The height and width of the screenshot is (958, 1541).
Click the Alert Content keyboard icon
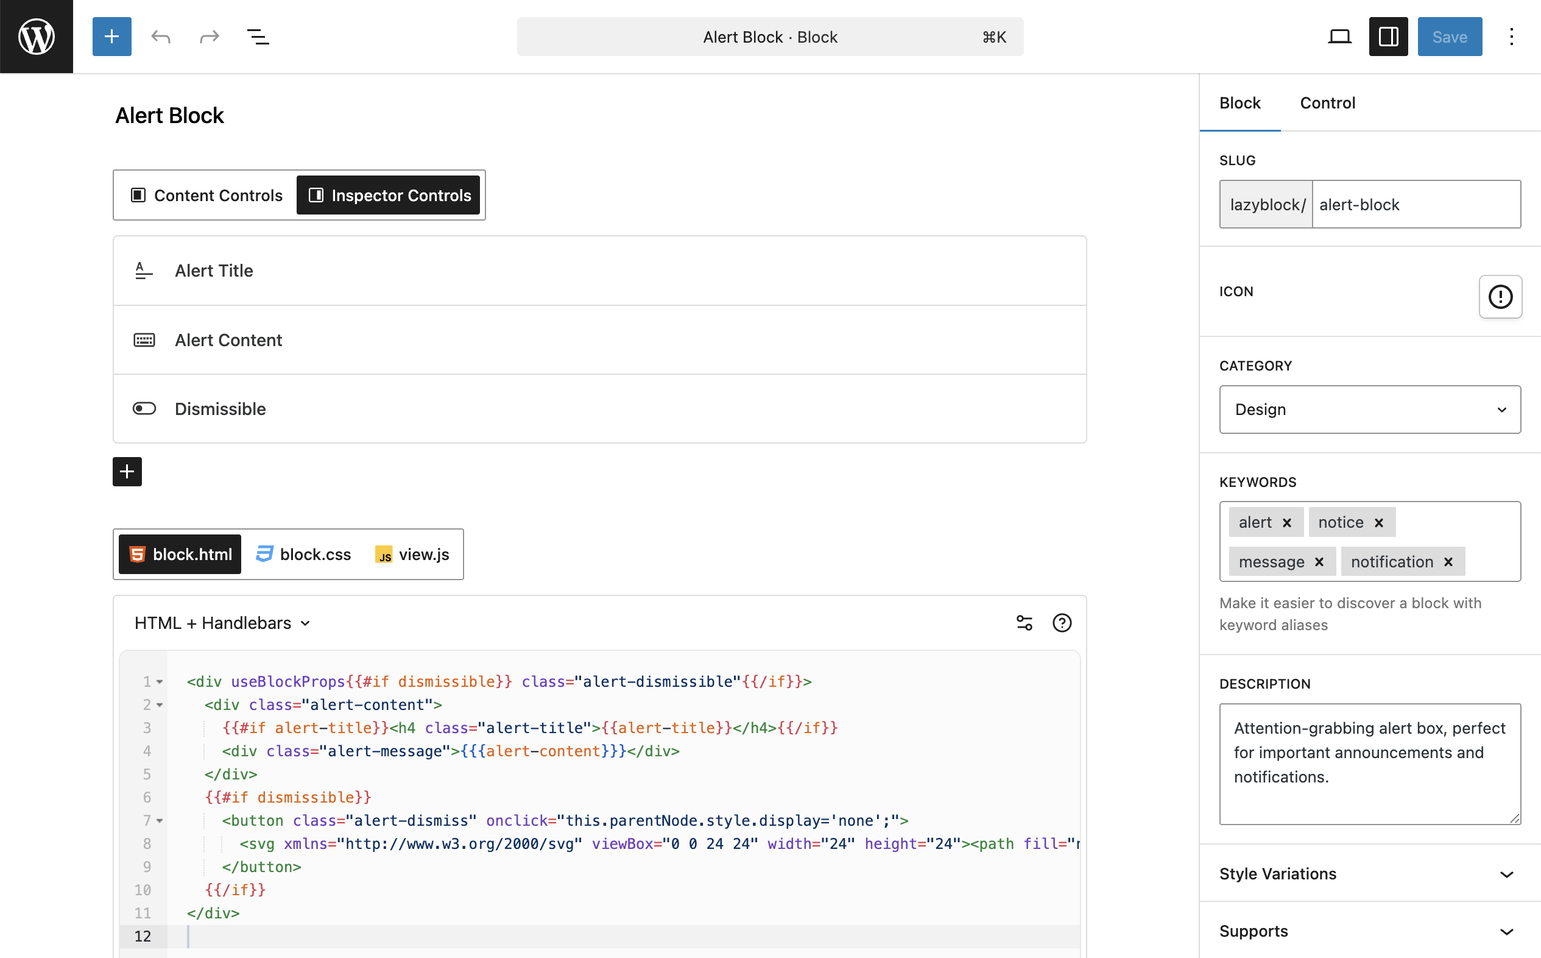tap(144, 340)
